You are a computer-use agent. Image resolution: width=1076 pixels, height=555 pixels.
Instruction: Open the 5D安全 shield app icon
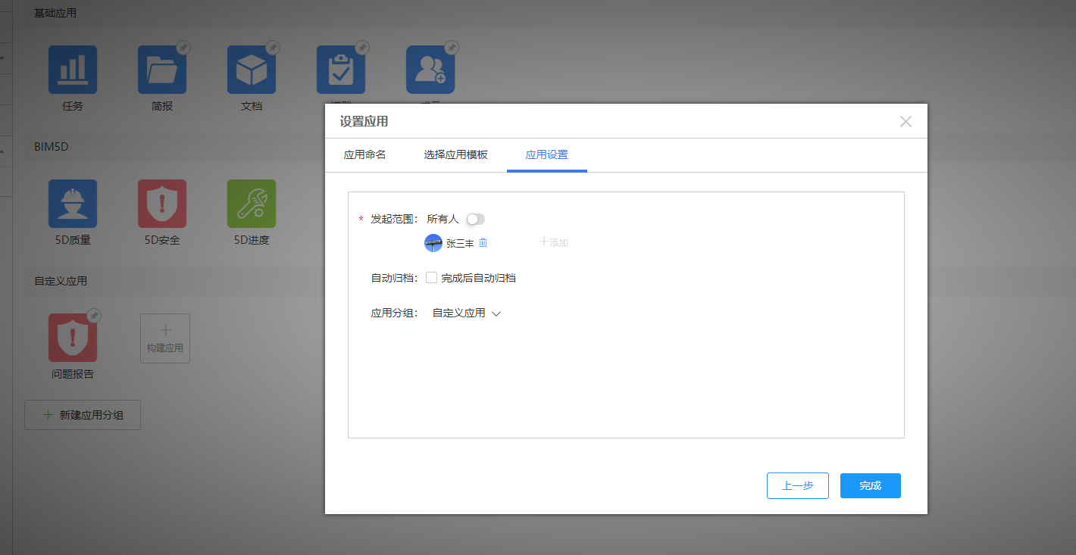(162, 204)
